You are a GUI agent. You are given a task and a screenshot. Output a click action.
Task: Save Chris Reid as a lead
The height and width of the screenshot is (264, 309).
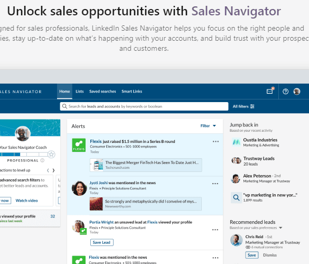click(x=251, y=255)
